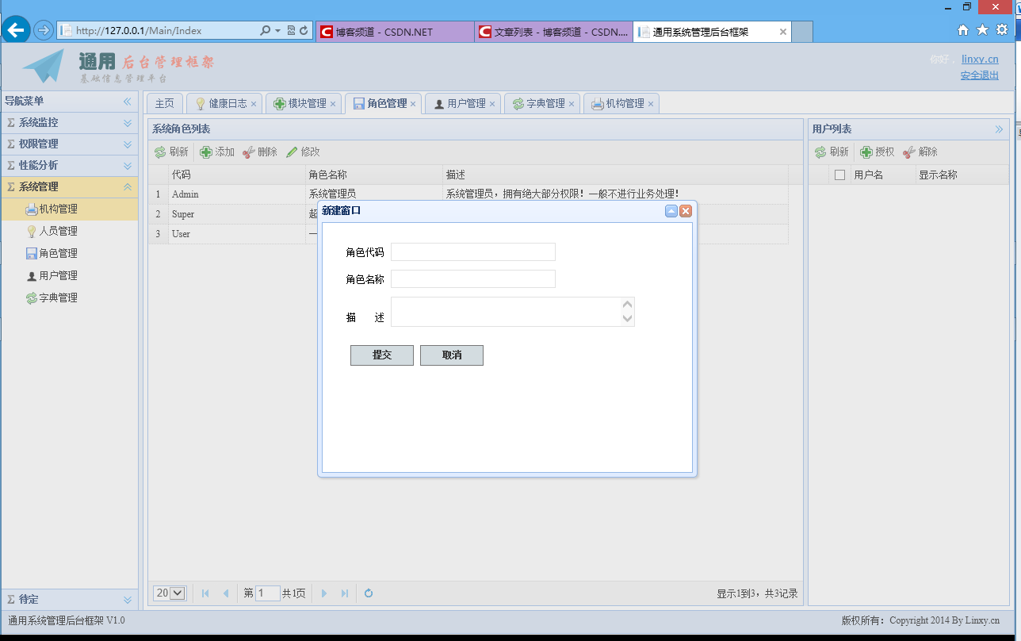The width and height of the screenshot is (1021, 641).
Task: Click the 安全退出 logout link
Action: 980,75
